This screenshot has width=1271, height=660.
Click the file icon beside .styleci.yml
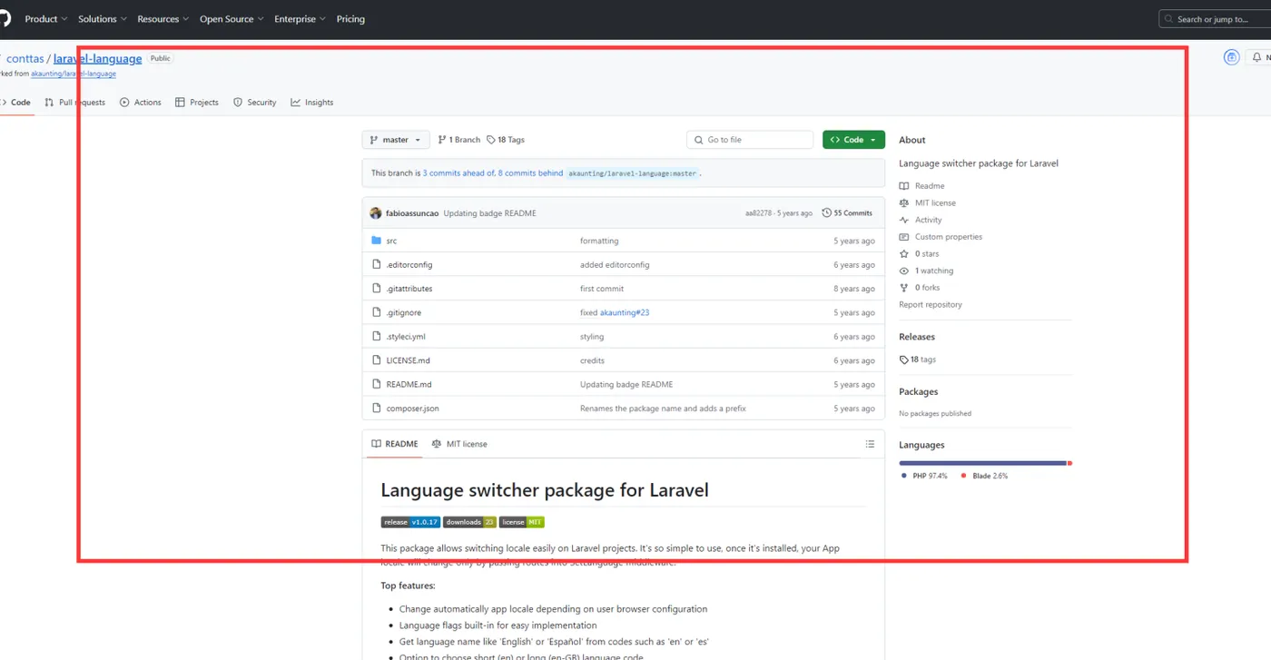[377, 336]
